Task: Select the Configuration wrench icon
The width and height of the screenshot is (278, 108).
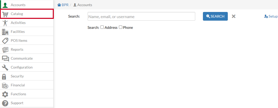Action: [x=5, y=67]
